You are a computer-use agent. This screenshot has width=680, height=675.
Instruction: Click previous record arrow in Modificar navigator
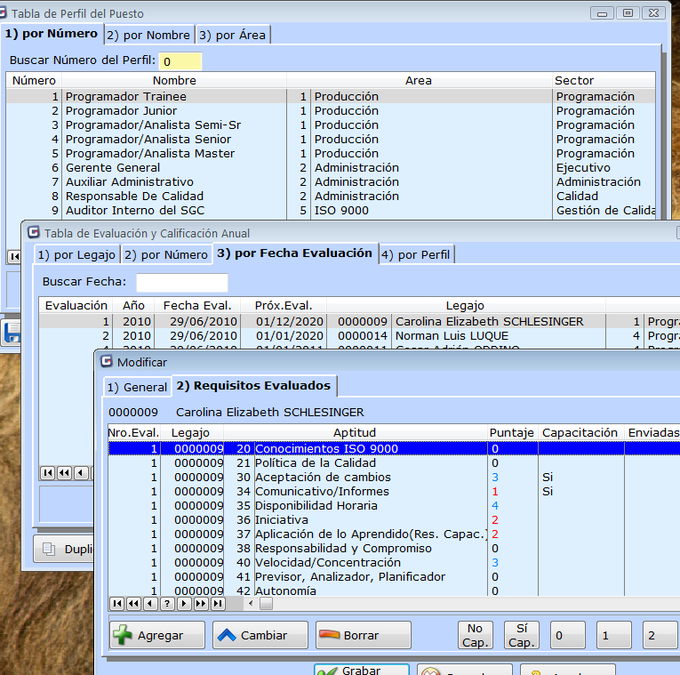coord(150,603)
